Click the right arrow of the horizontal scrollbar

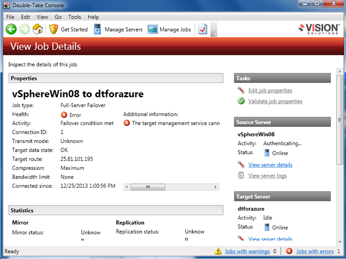coord(216,187)
